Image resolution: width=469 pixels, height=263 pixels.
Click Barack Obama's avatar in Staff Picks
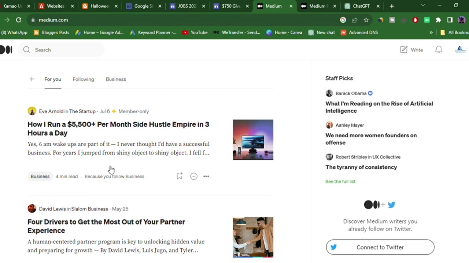point(329,93)
